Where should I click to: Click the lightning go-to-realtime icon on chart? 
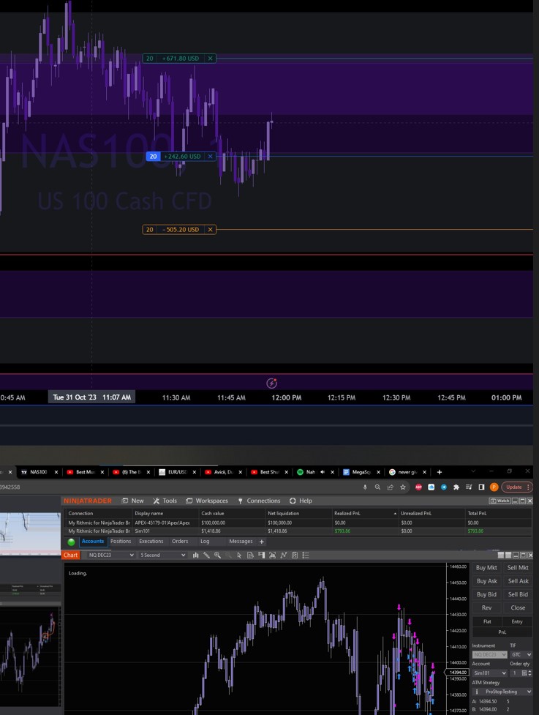(x=271, y=383)
